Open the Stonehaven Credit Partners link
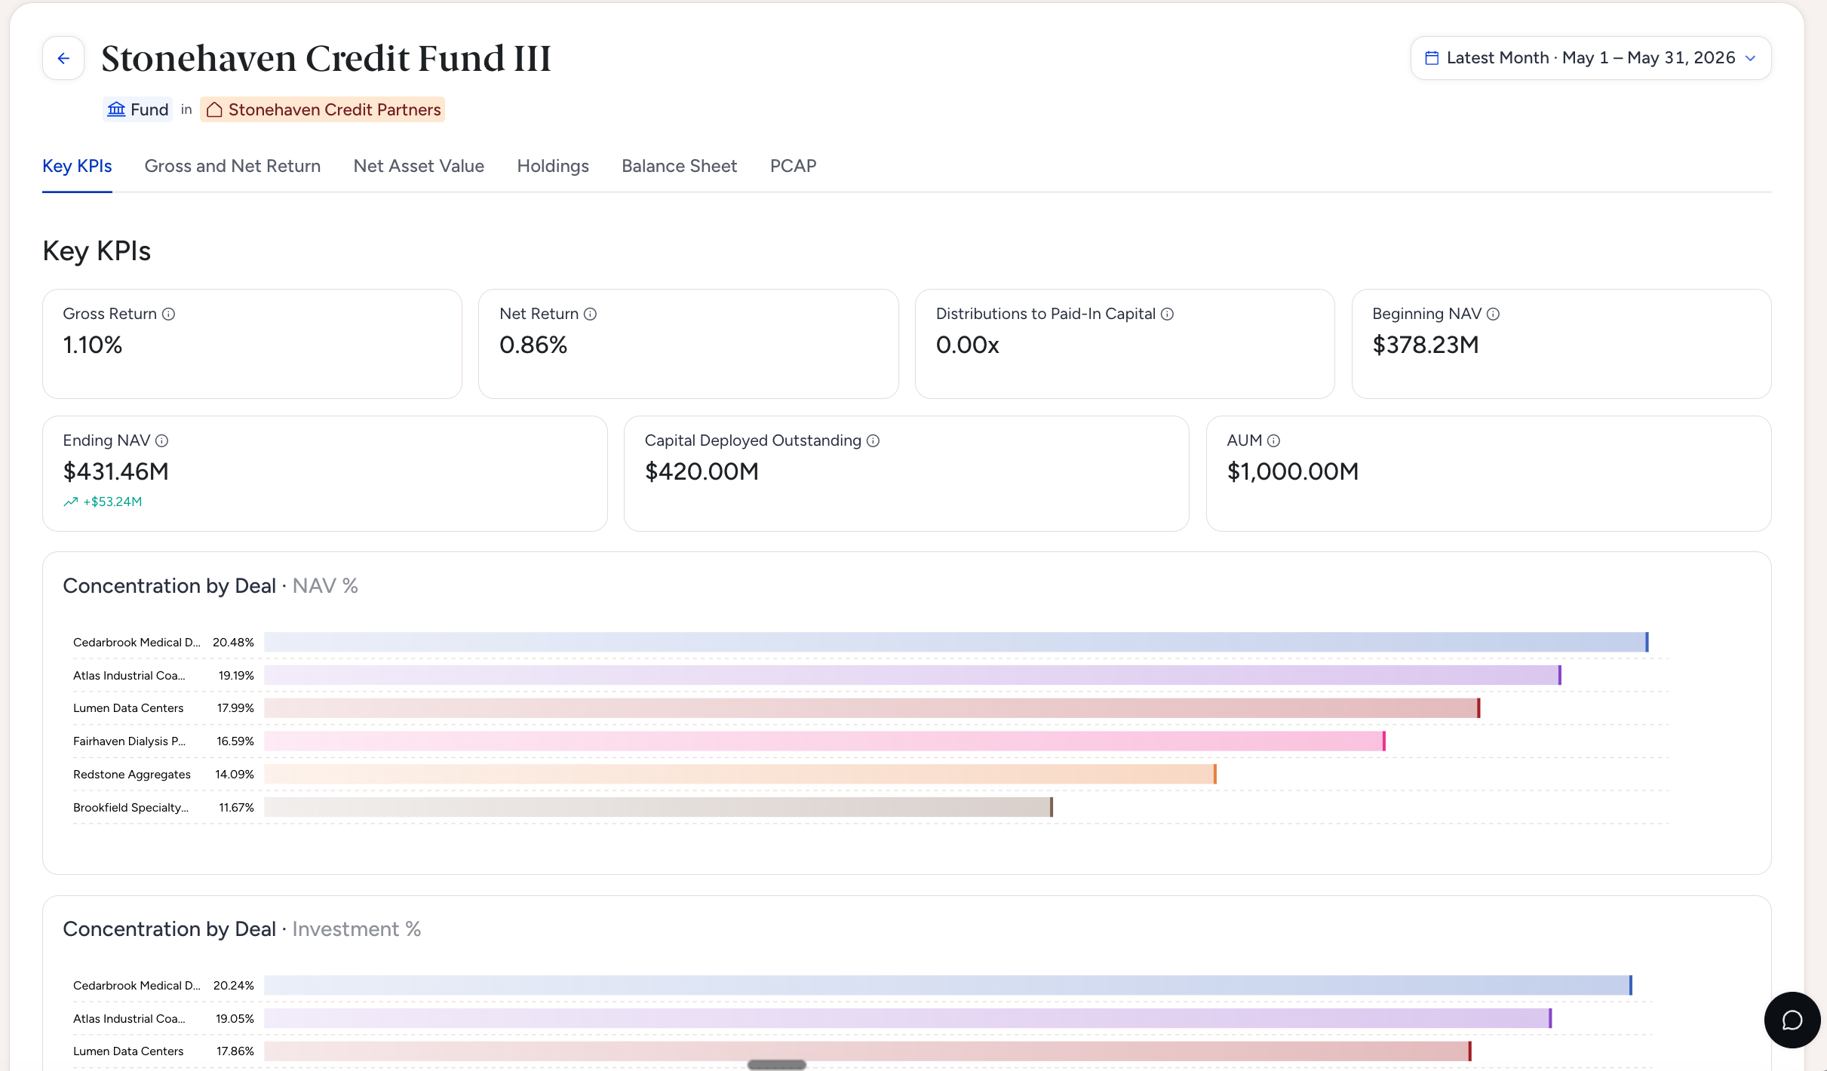Screen dimensions: 1827x1071 click(x=322, y=109)
